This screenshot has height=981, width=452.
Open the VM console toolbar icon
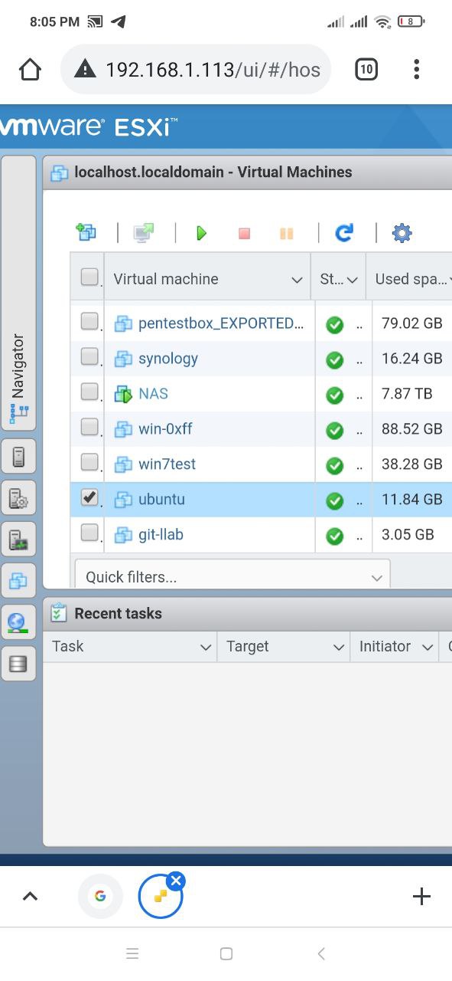click(x=143, y=232)
